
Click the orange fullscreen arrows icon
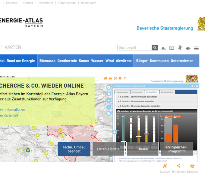[x=115, y=78]
